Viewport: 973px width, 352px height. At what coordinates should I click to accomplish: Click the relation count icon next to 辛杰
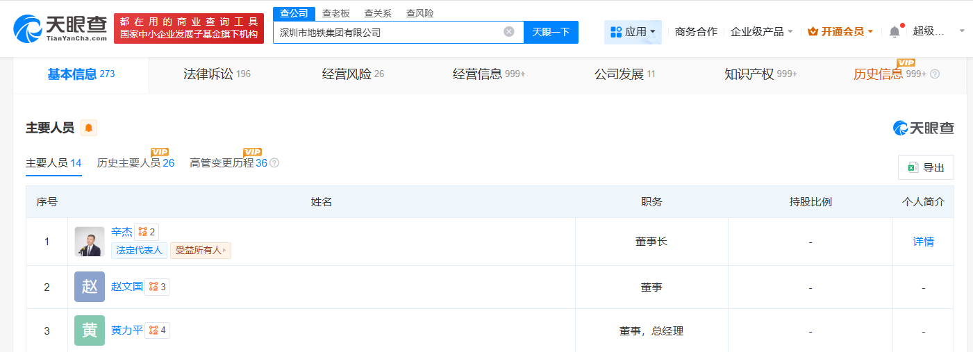[147, 232]
